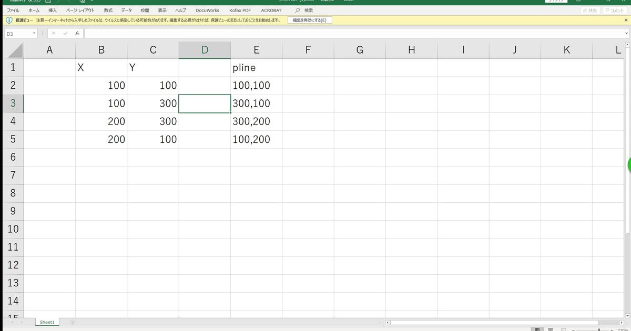Click cell E1 containing pline
631x331 pixels.
pos(256,68)
